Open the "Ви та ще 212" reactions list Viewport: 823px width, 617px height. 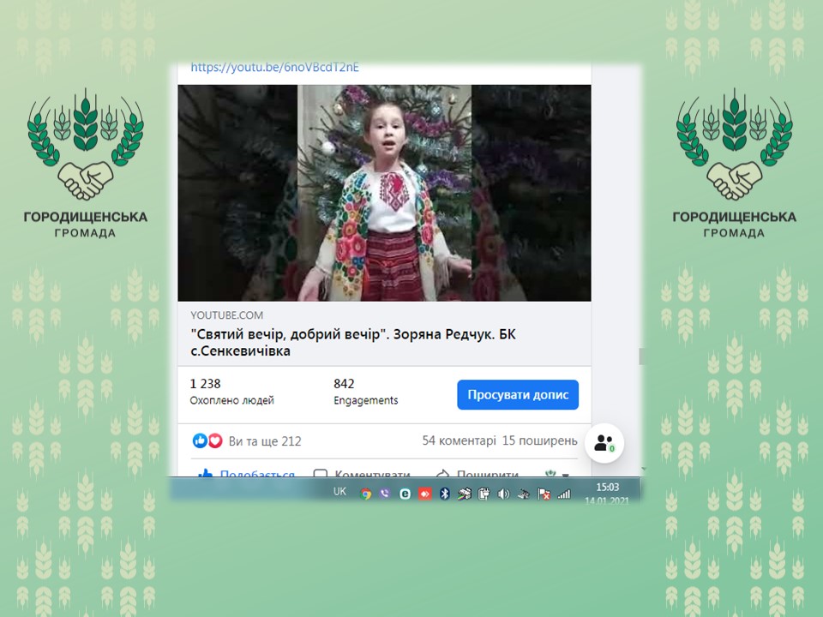pyautogui.click(x=265, y=441)
